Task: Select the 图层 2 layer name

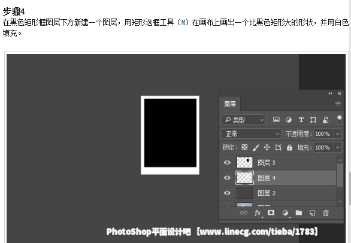Action: (267, 193)
